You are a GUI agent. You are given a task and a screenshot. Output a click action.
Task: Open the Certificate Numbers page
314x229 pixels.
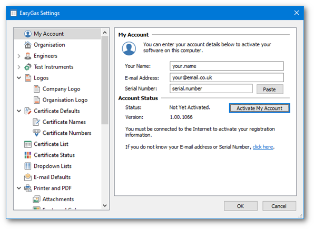(x=67, y=133)
